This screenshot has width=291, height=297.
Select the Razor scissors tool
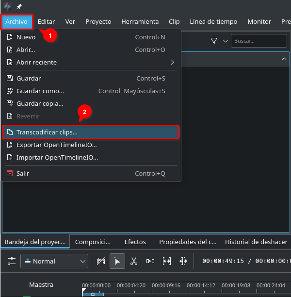(134, 261)
